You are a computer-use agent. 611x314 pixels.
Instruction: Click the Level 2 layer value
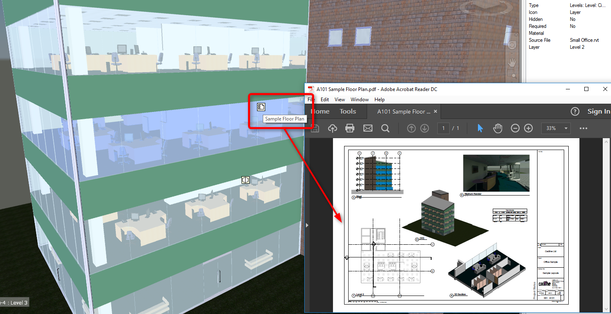point(577,47)
